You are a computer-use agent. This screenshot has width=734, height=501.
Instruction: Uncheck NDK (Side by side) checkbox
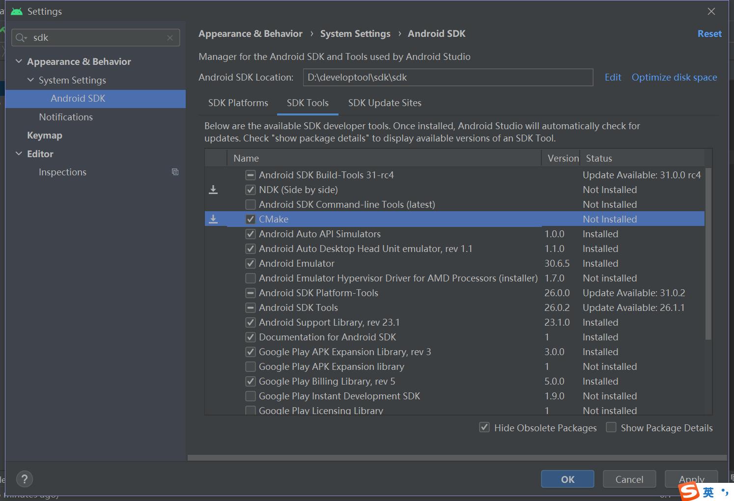coord(251,190)
